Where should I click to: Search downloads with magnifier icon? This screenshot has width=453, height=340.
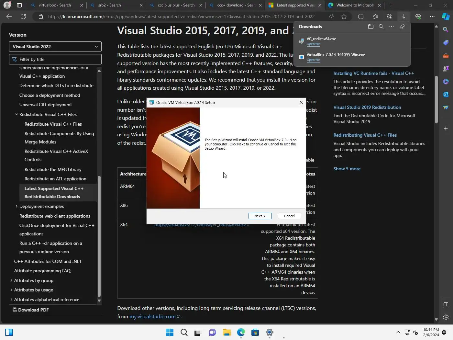pos(381,27)
